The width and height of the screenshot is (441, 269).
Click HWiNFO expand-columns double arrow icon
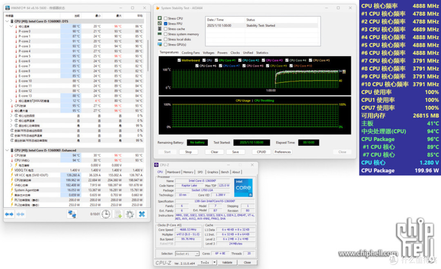(x=9, y=214)
